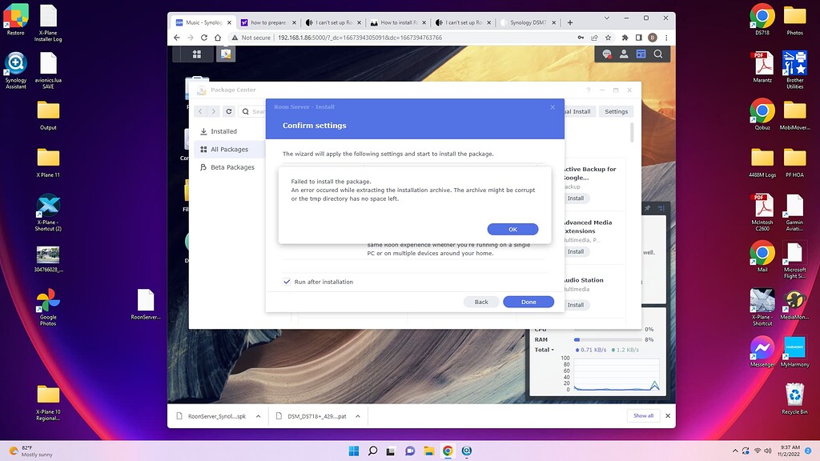This screenshot has width=820, height=461.
Task: Open options chevron on RoonServer_Synol downloaded file
Action: [x=258, y=415]
